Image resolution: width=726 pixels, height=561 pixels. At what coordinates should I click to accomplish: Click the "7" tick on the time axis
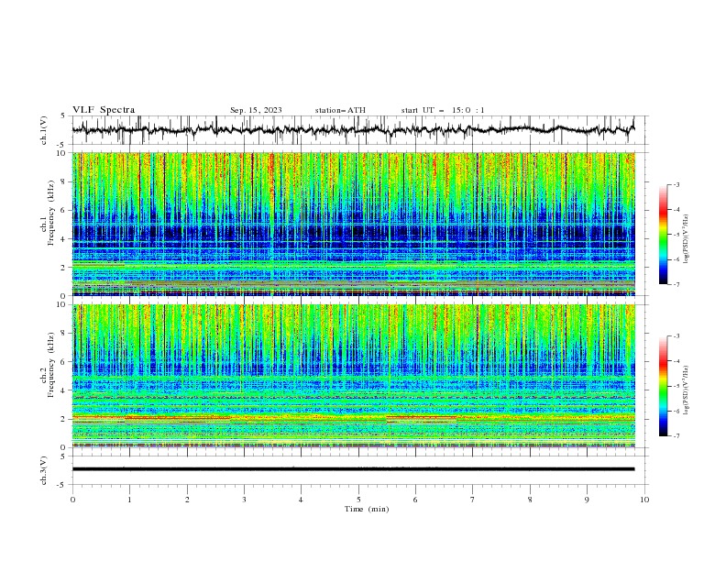tap(473, 500)
